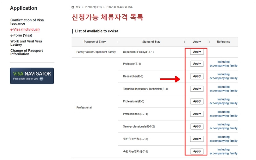Apply for 숙련기능인력 (E-7-4) visa
The image size is (256, 160).
[197, 151]
